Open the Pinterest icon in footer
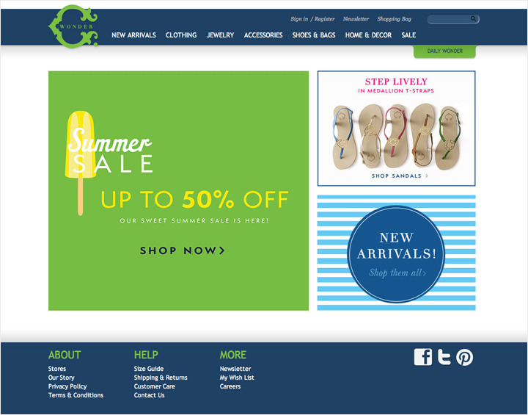 [x=465, y=357]
